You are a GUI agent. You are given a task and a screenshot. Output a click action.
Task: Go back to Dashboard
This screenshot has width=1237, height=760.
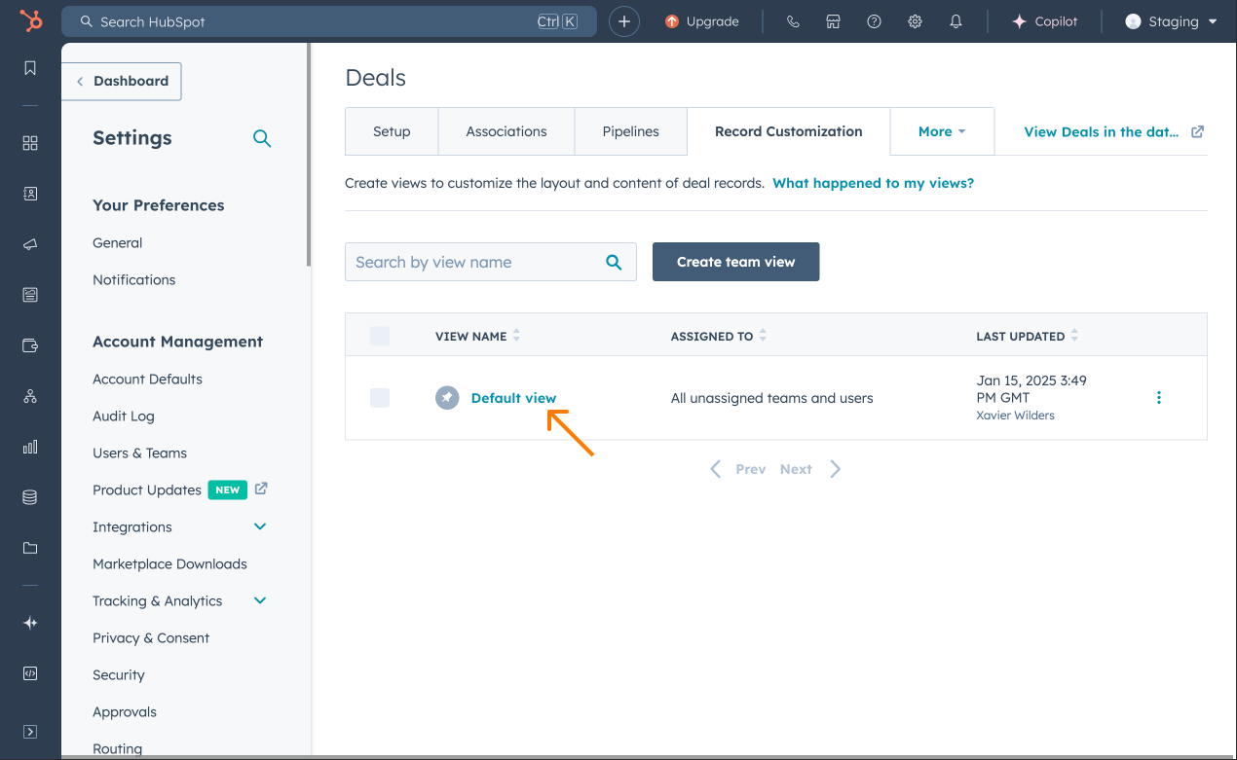[x=122, y=81]
